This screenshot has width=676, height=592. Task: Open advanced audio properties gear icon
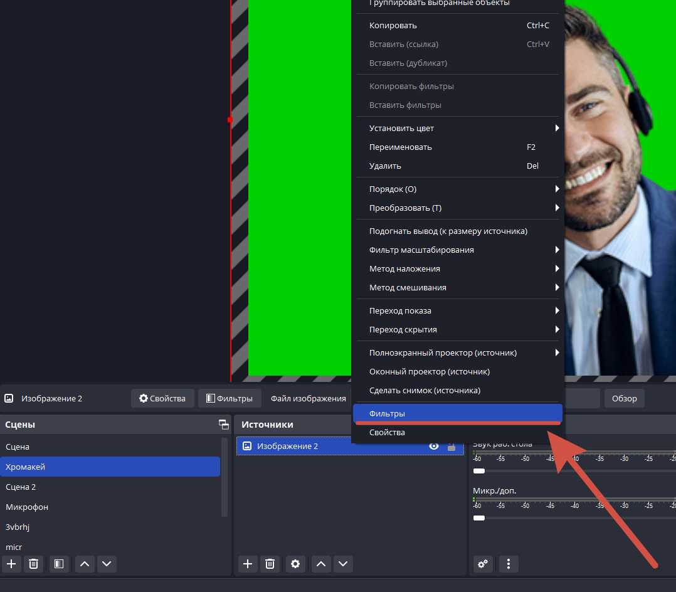coord(483,564)
